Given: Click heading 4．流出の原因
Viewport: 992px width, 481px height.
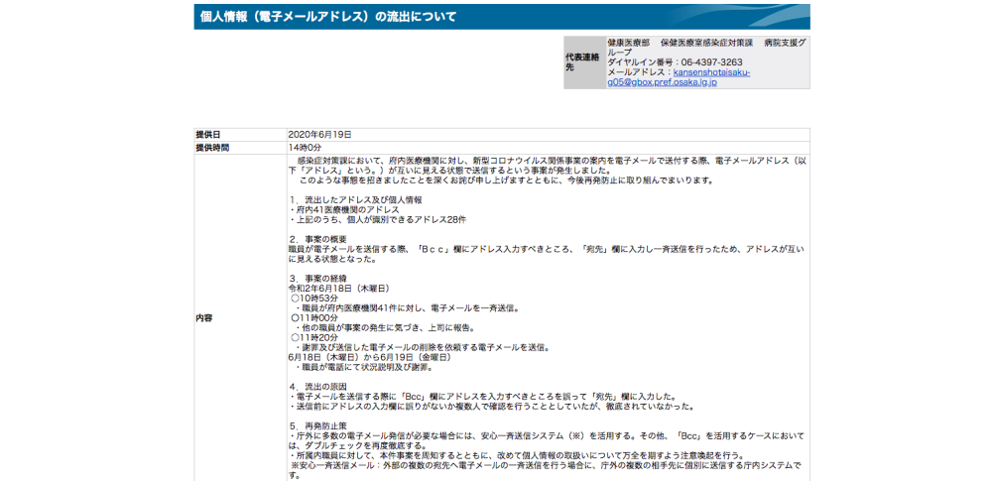Looking at the screenshot, I should [317, 387].
